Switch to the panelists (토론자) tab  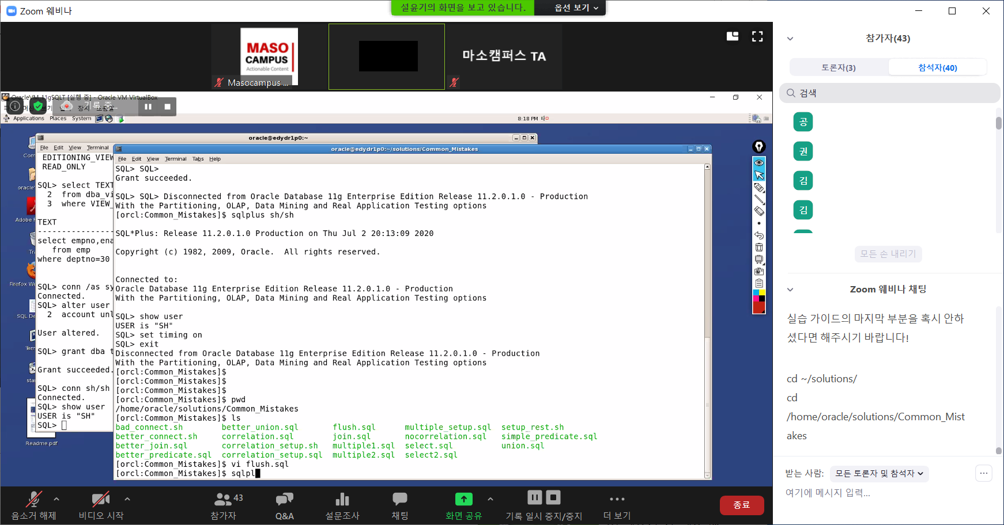[839, 67]
